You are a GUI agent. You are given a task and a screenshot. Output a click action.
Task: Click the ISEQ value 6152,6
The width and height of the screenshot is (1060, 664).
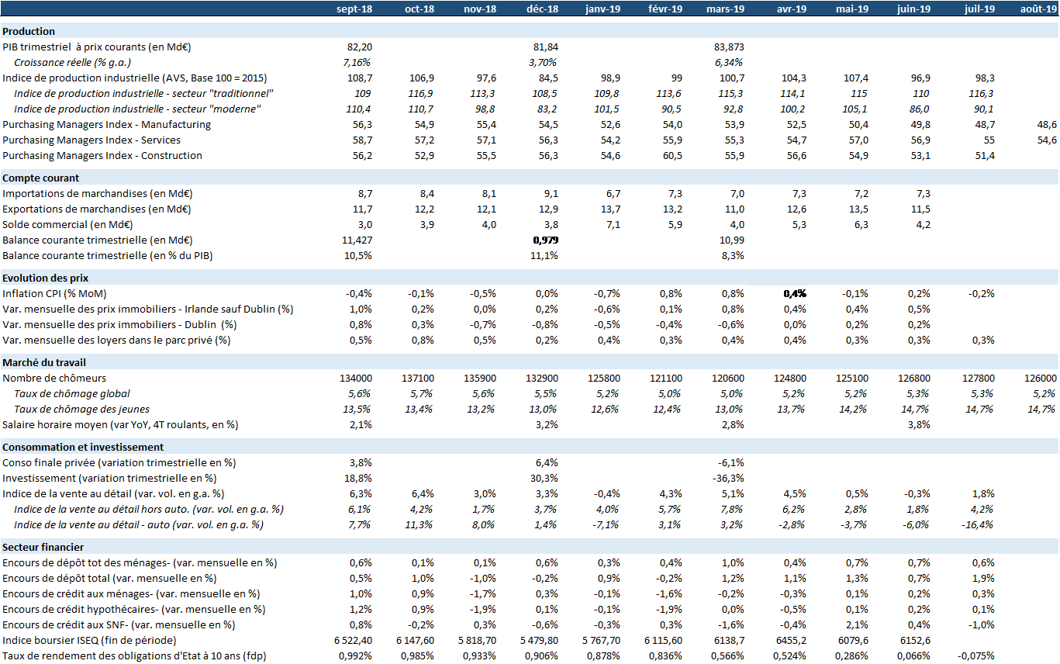(x=917, y=641)
